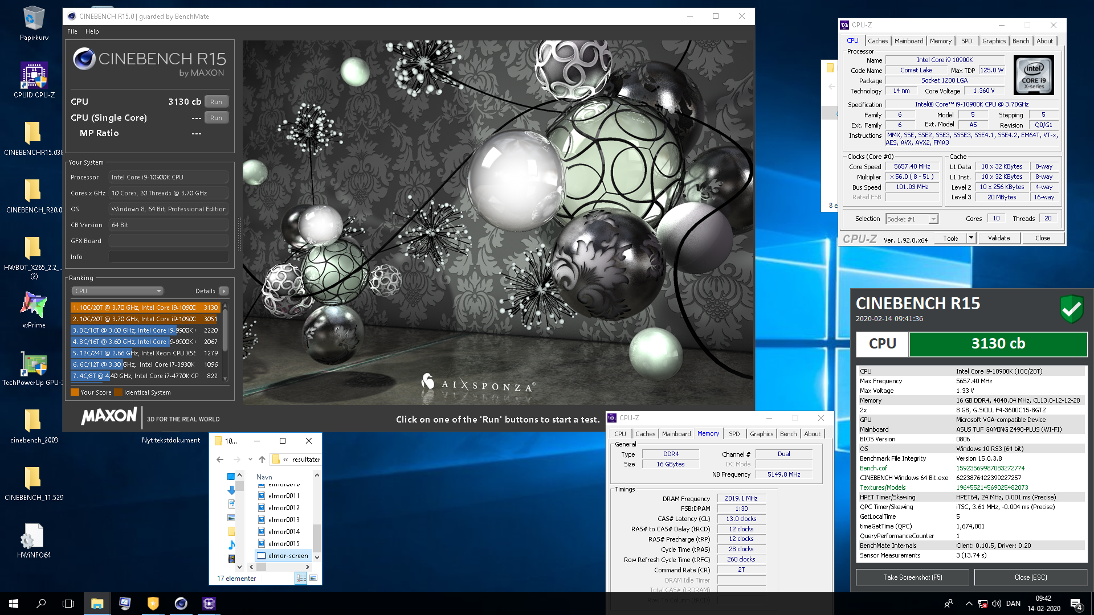The width and height of the screenshot is (1094, 615).
Task: Run the CPU multi-core test
Action: [216, 102]
